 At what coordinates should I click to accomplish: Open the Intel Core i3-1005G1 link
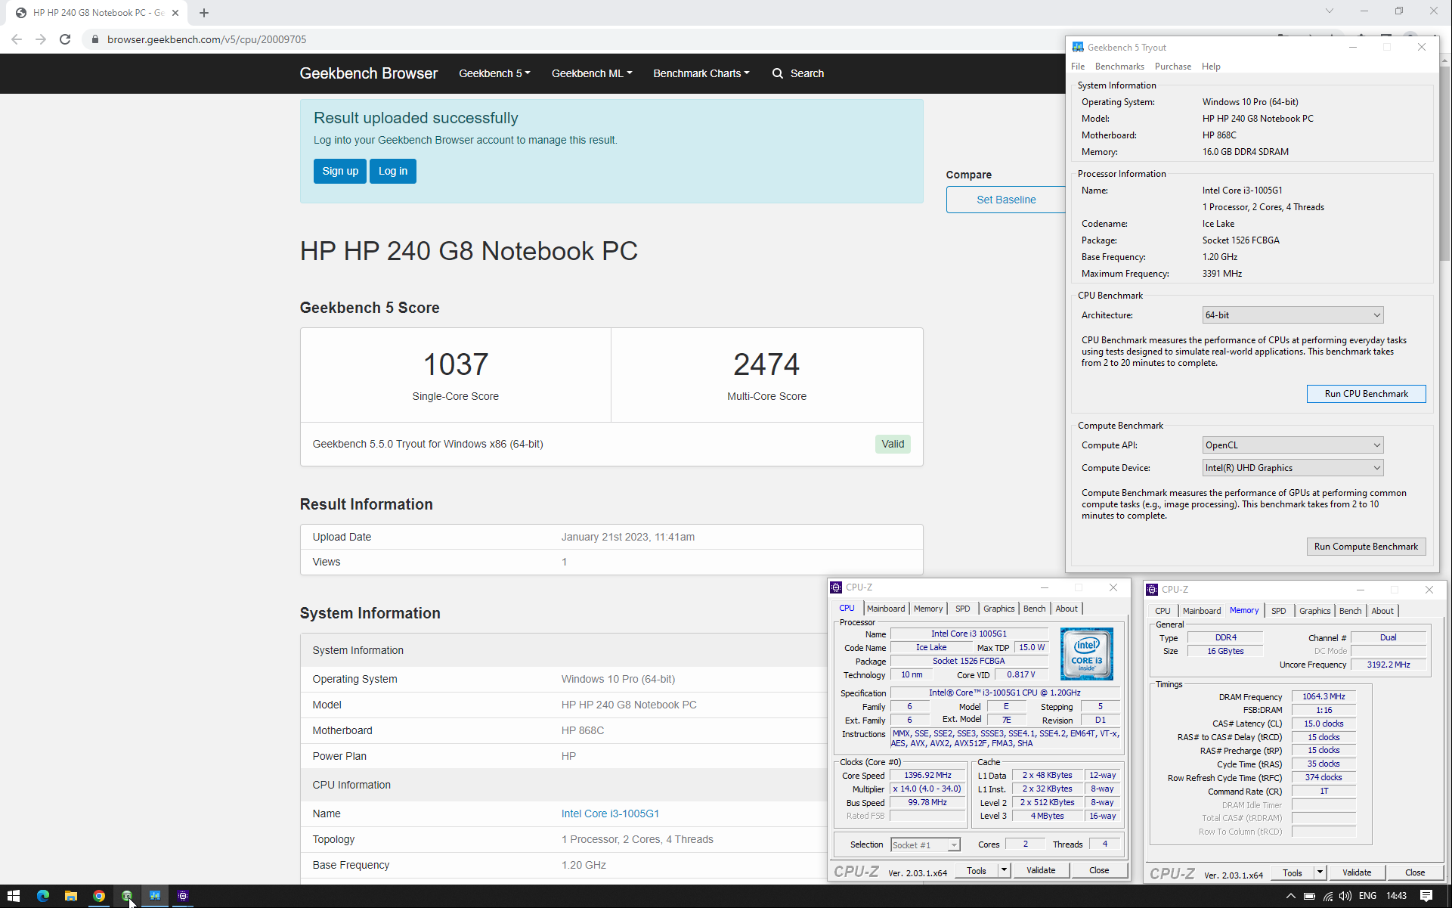610,813
